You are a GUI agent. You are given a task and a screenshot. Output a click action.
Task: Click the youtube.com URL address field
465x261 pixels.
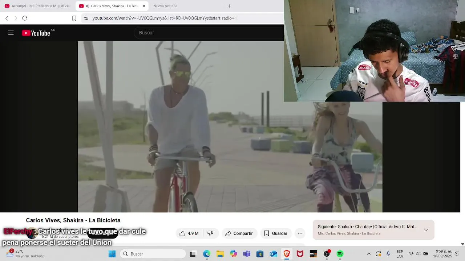(x=165, y=18)
